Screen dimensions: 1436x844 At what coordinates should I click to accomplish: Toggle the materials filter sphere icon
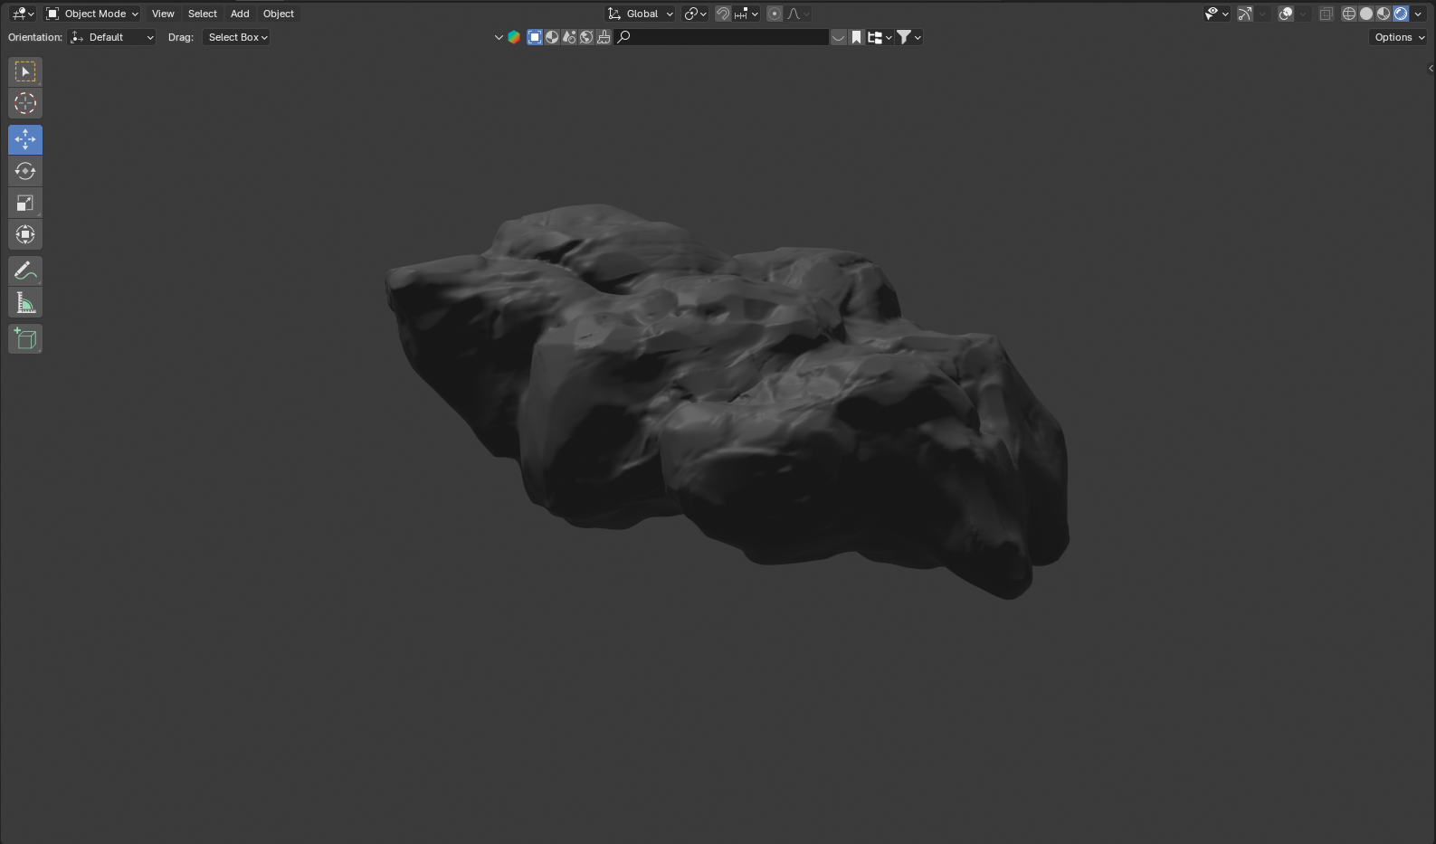(x=552, y=37)
